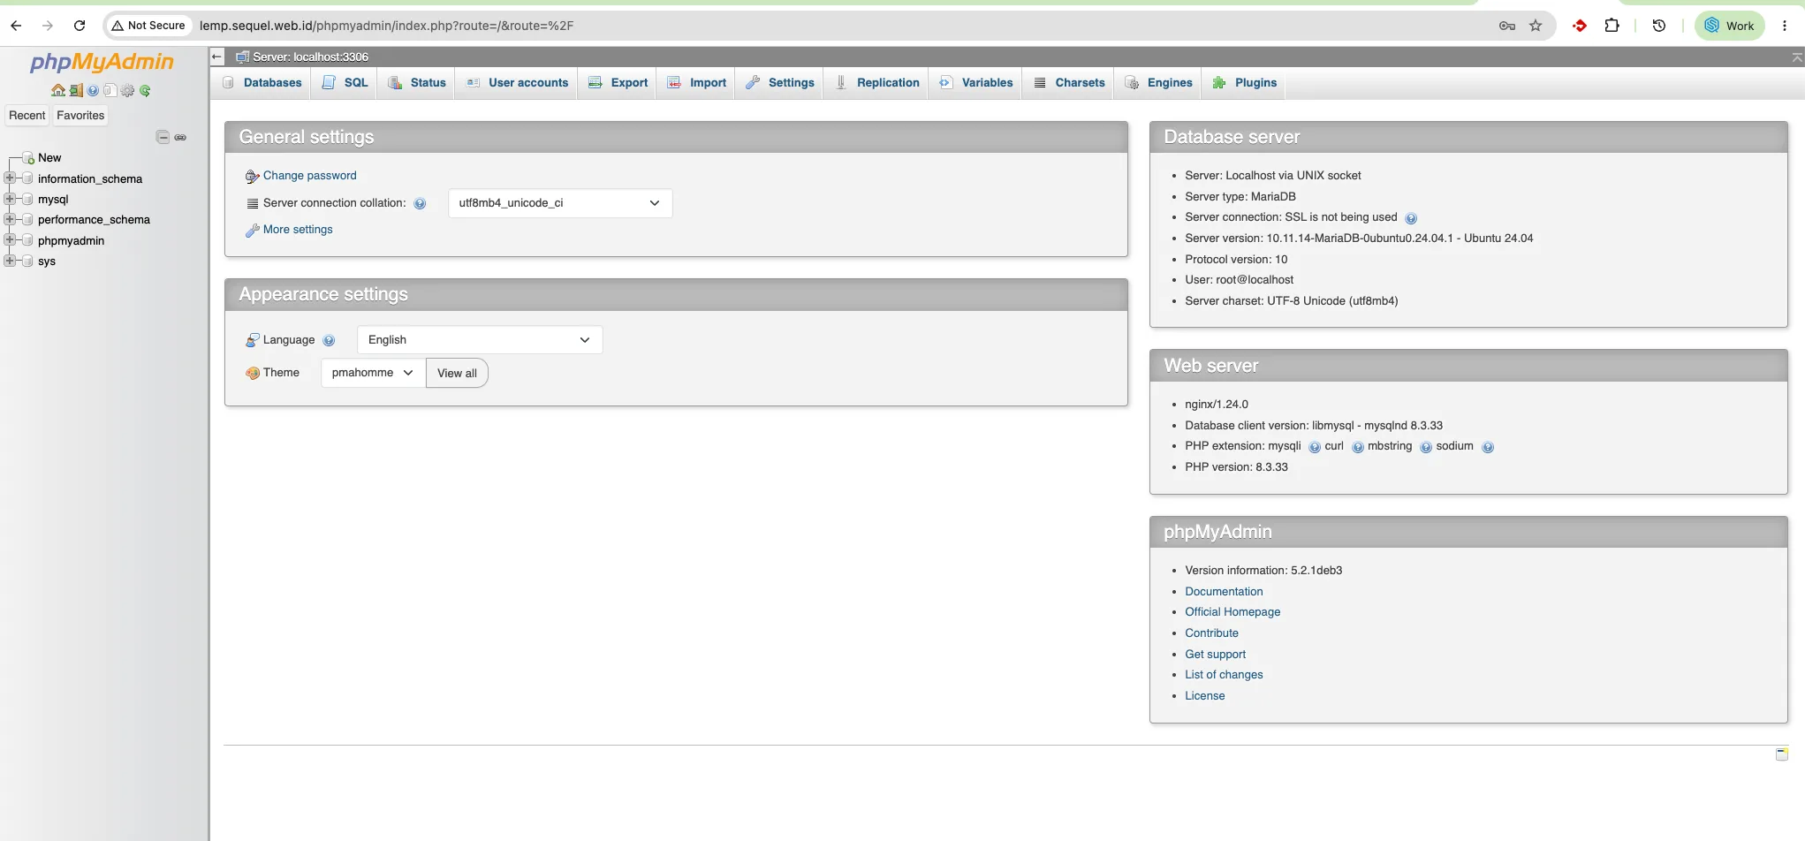
Task: Click the help icon after mysqli extension
Action: point(1315,447)
